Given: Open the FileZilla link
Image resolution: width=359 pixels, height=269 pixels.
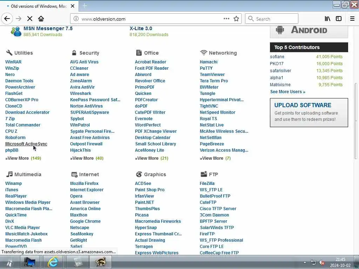Looking at the screenshot, I should pyautogui.click(x=207, y=184).
